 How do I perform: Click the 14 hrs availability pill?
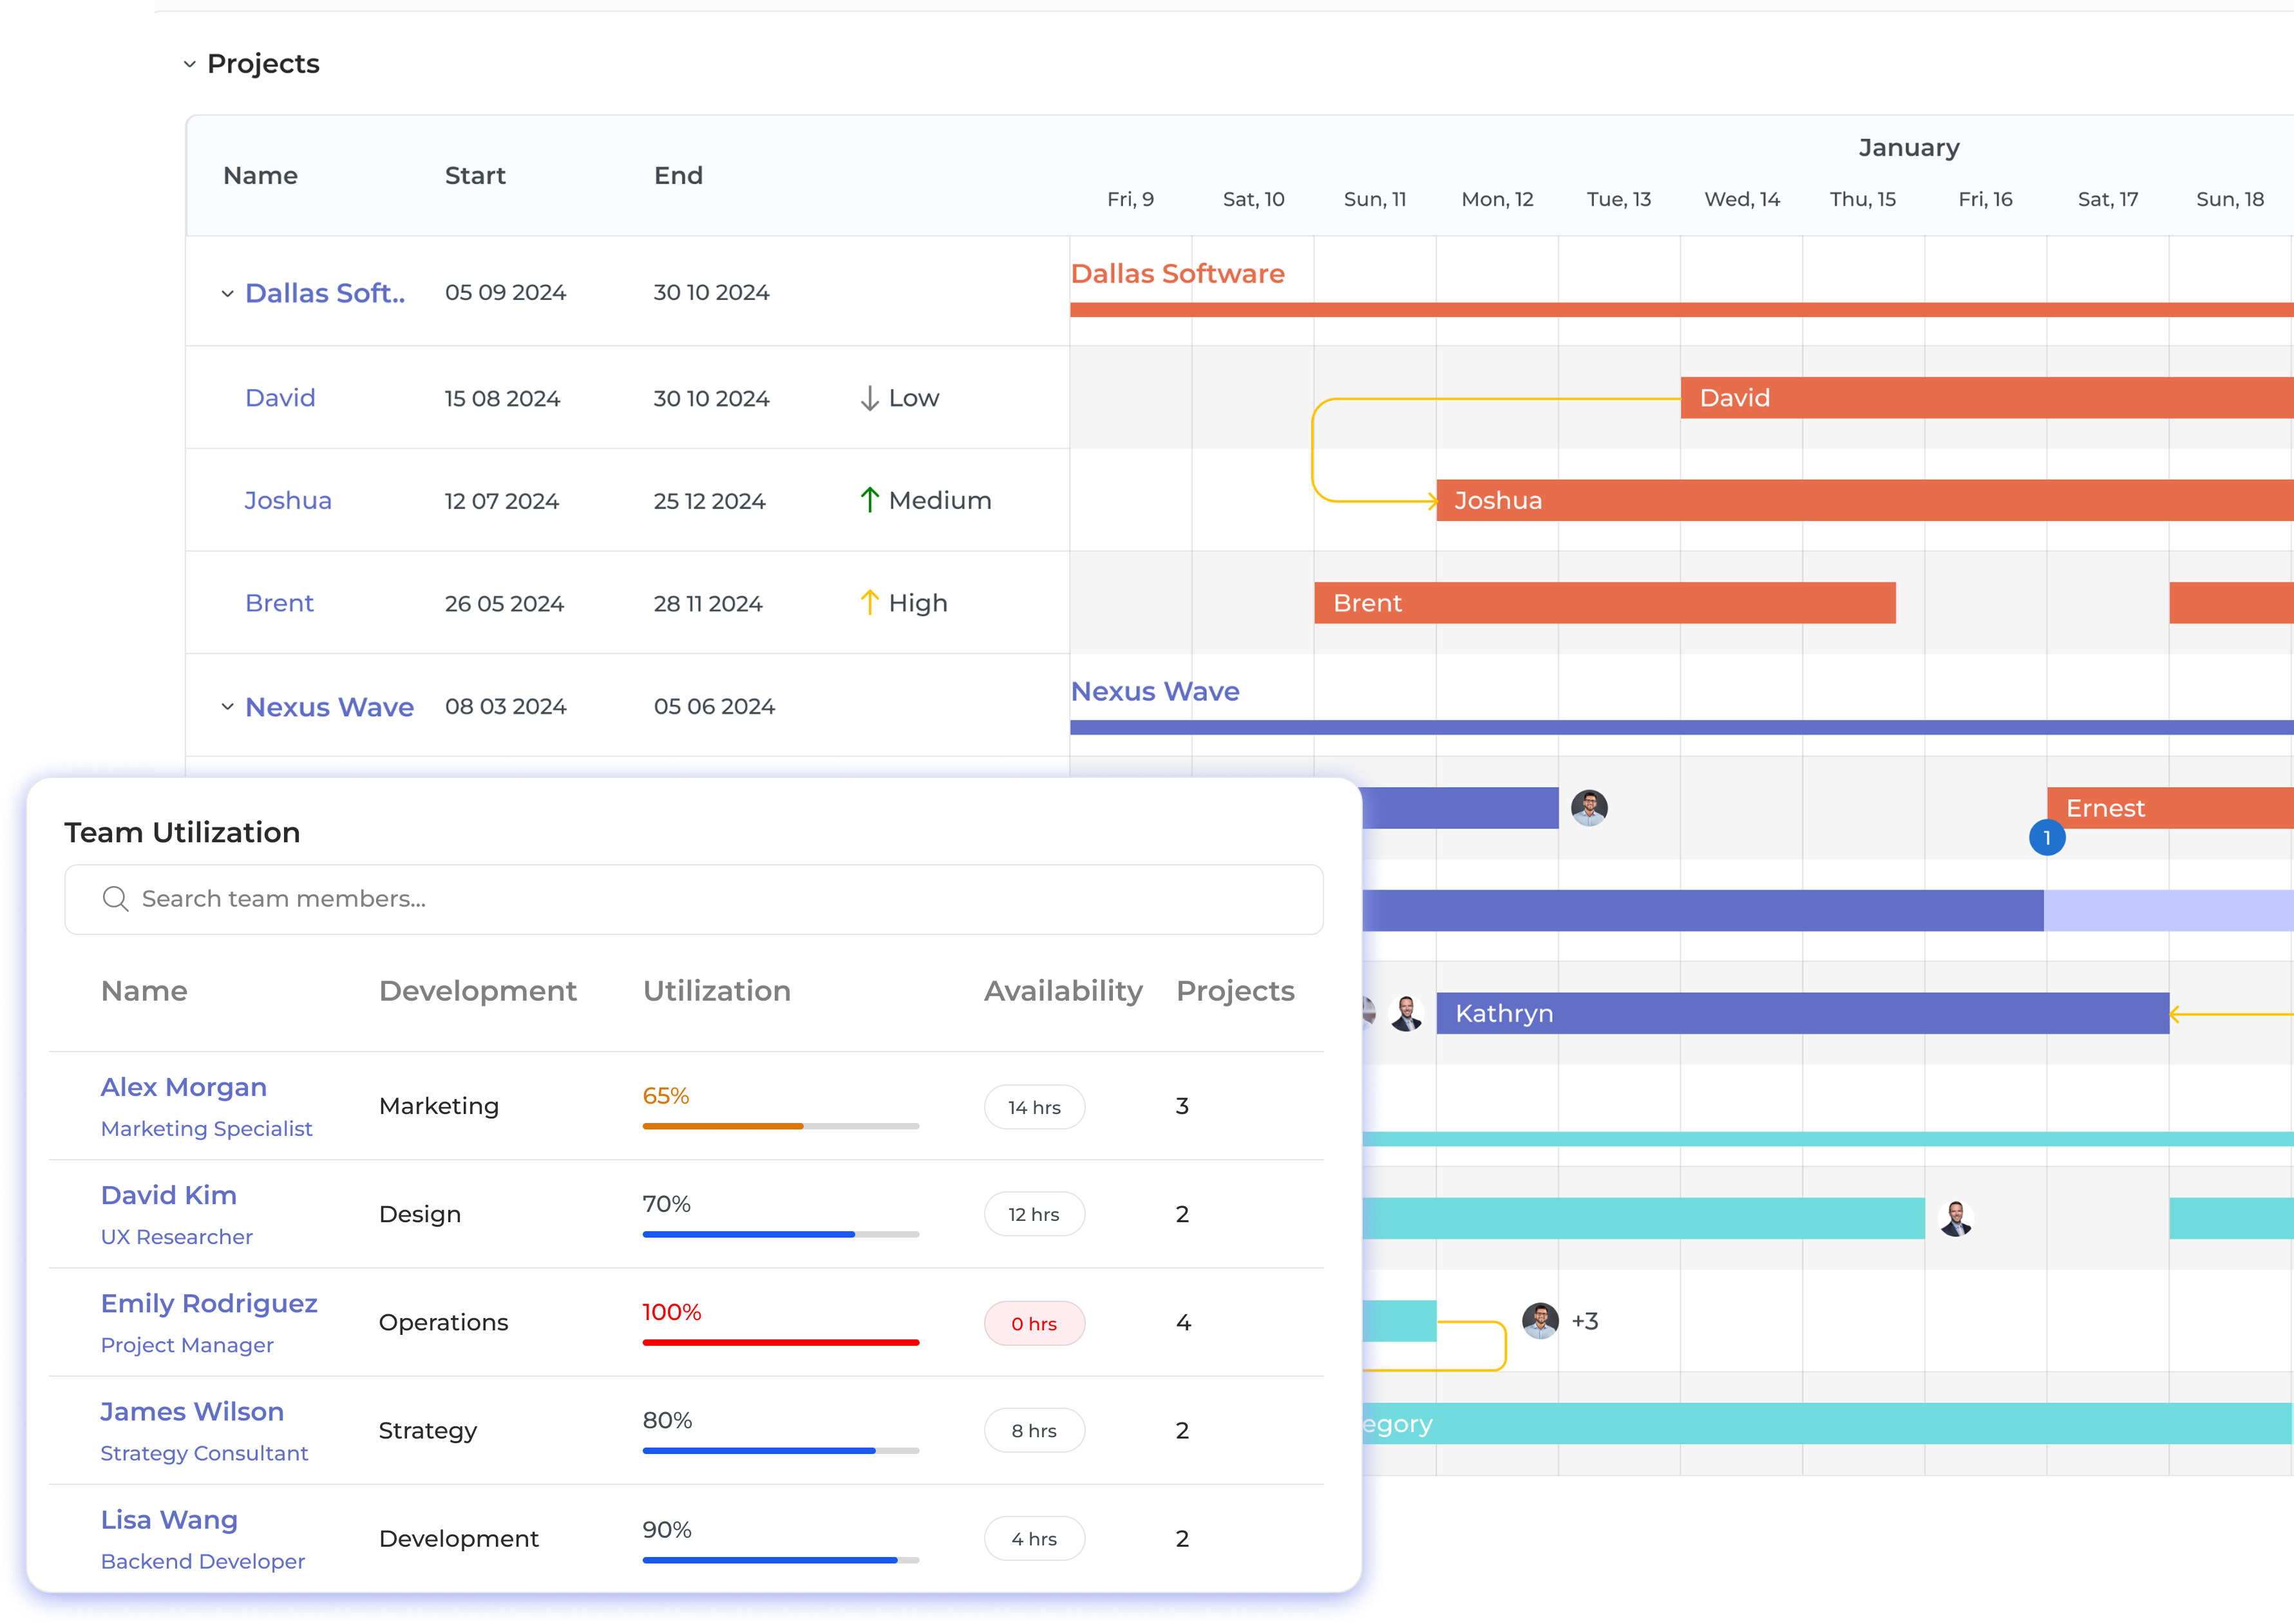[1034, 1107]
